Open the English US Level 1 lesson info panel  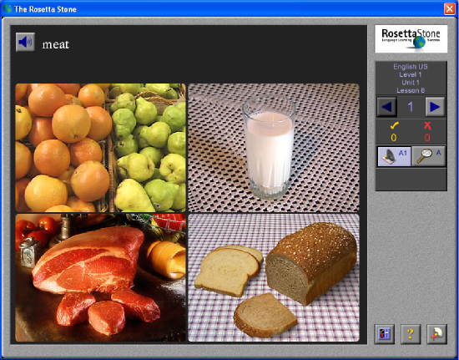point(411,79)
